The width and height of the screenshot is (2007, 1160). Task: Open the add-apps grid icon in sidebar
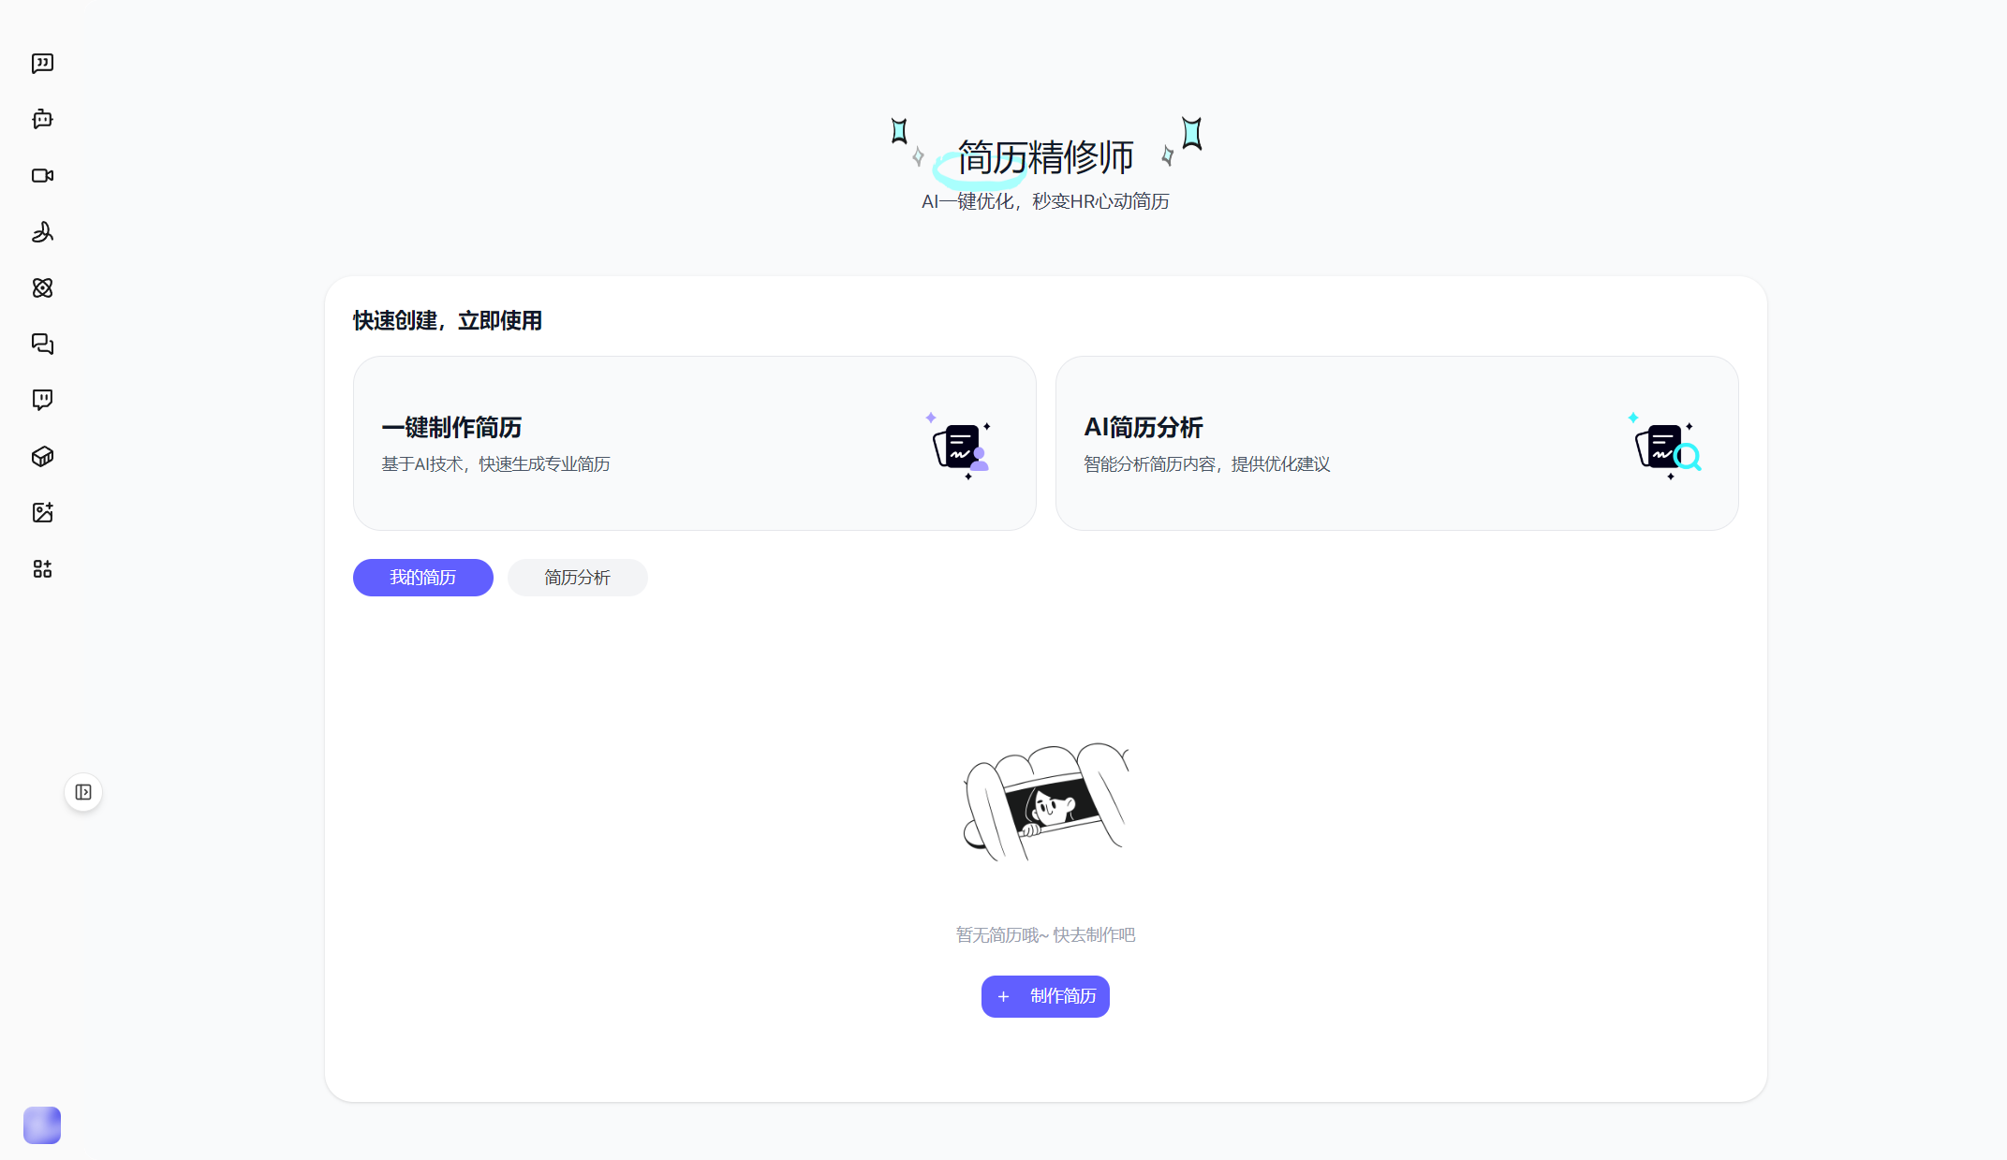[x=41, y=568]
